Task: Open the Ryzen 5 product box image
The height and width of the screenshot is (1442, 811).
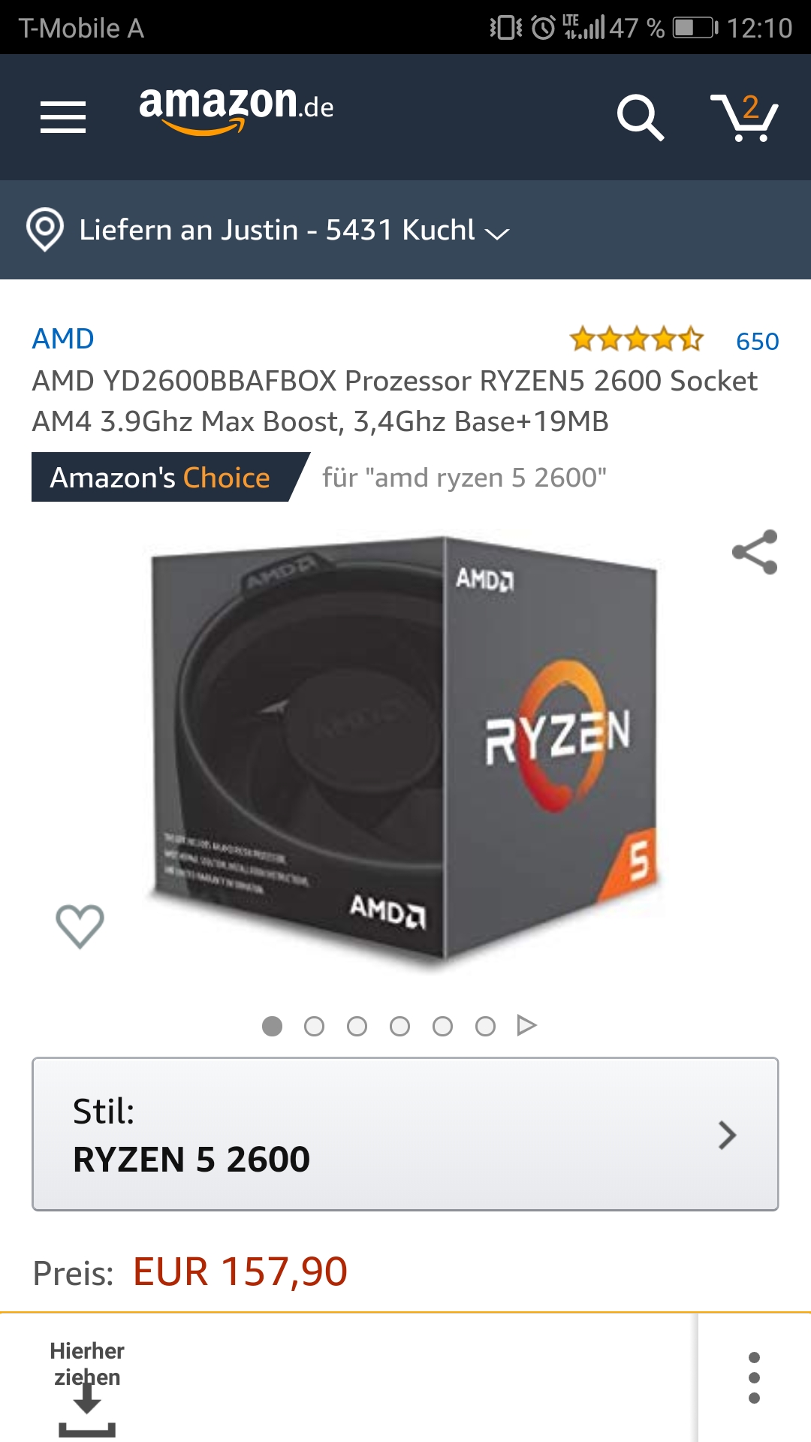Action: point(405,751)
